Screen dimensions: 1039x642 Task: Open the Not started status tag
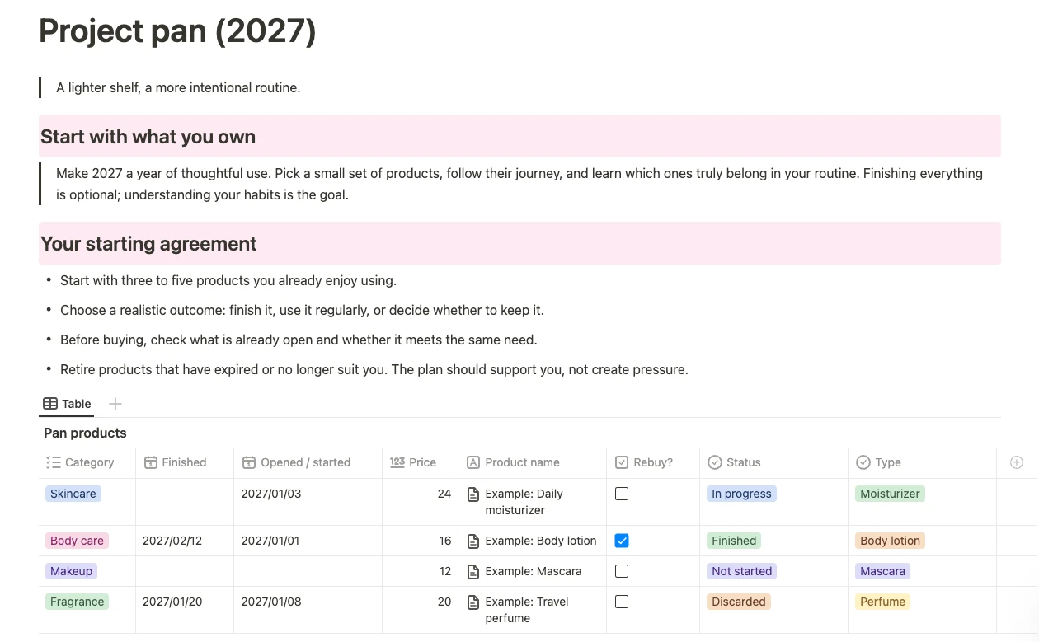click(x=741, y=571)
